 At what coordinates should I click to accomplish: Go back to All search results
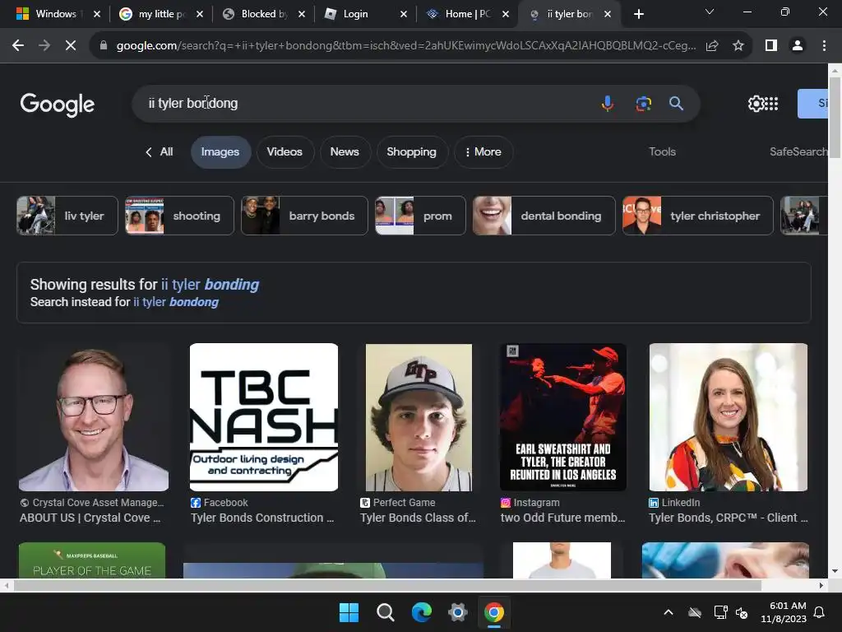(x=160, y=152)
